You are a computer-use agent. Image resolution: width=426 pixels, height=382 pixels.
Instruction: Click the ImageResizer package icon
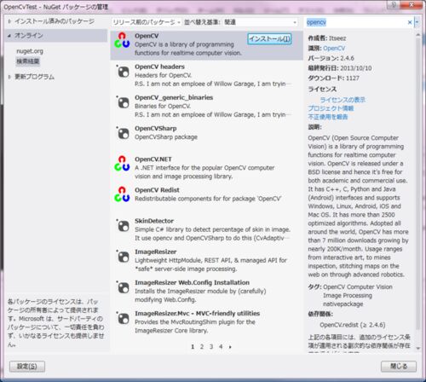click(x=124, y=257)
